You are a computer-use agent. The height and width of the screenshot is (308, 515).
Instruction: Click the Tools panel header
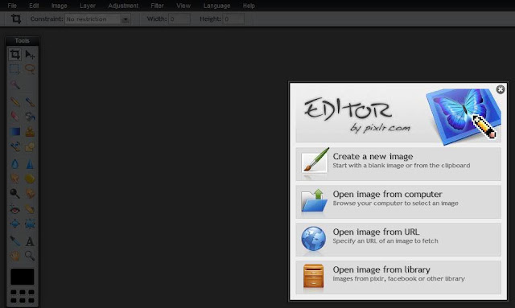(23, 41)
